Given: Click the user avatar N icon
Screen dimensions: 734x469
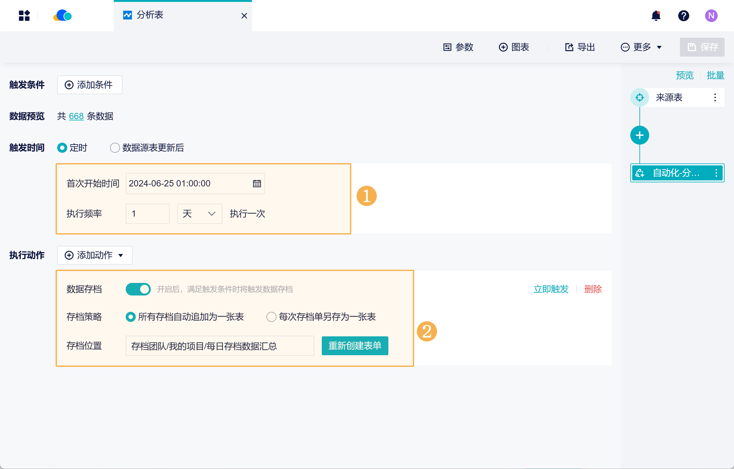Looking at the screenshot, I should [x=711, y=15].
